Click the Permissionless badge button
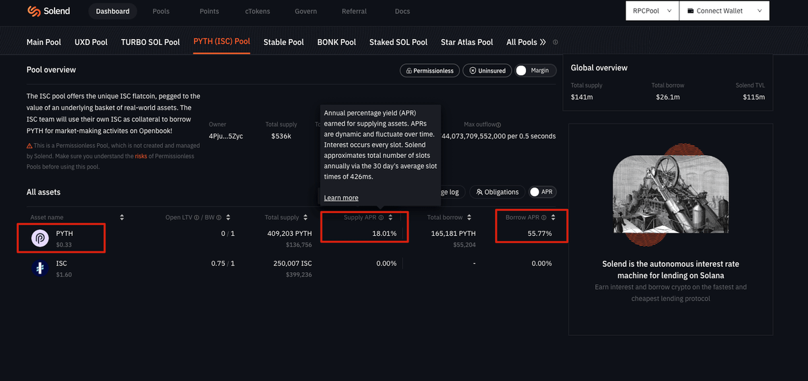The height and width of the screenshot is (381, 808). [430, 71]
